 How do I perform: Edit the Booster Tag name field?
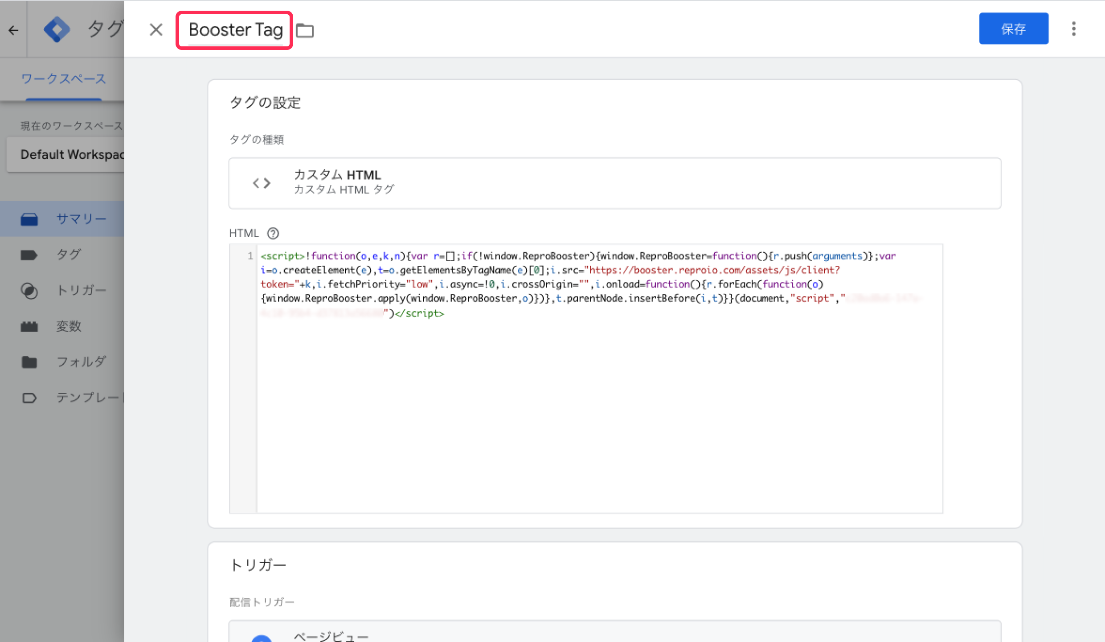pos(235,30)
